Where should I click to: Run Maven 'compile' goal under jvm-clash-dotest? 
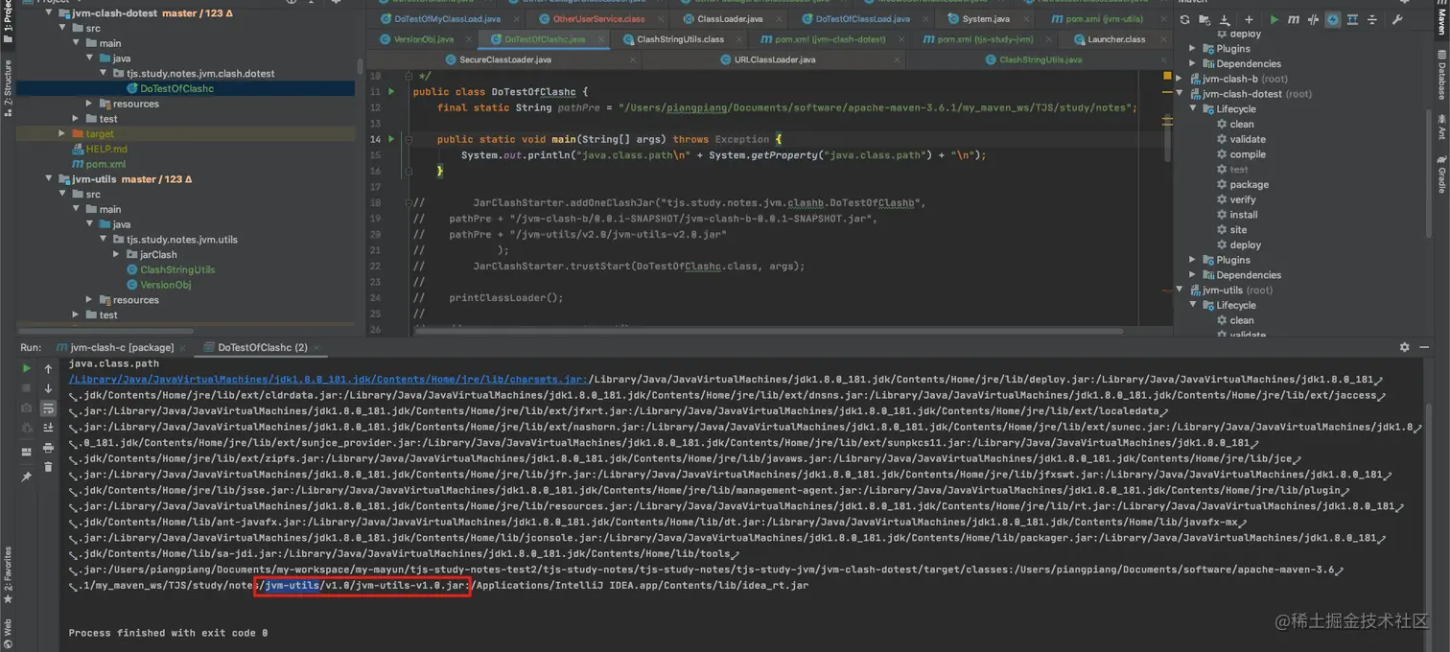point(1248,154)
